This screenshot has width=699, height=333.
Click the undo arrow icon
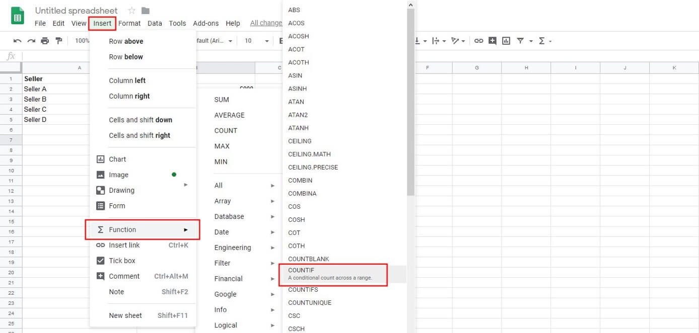click(18, 41)
